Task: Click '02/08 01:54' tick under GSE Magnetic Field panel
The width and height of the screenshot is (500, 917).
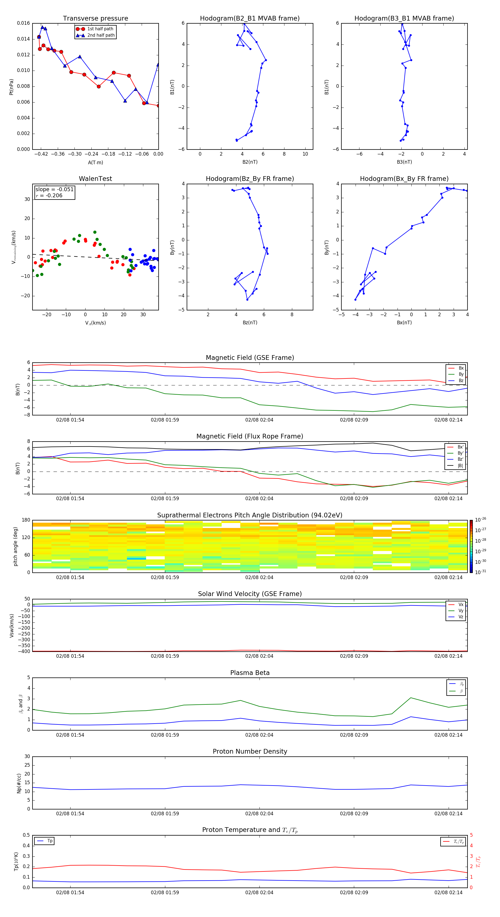Action: tap(70, 420)
